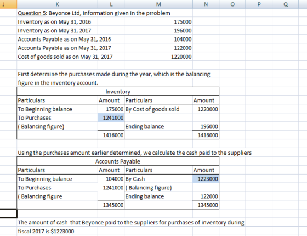The width and height of the screenshot is (307, 236).
Task: Click 'By Cost of goods sold' cell
Action: coord(152,109)
